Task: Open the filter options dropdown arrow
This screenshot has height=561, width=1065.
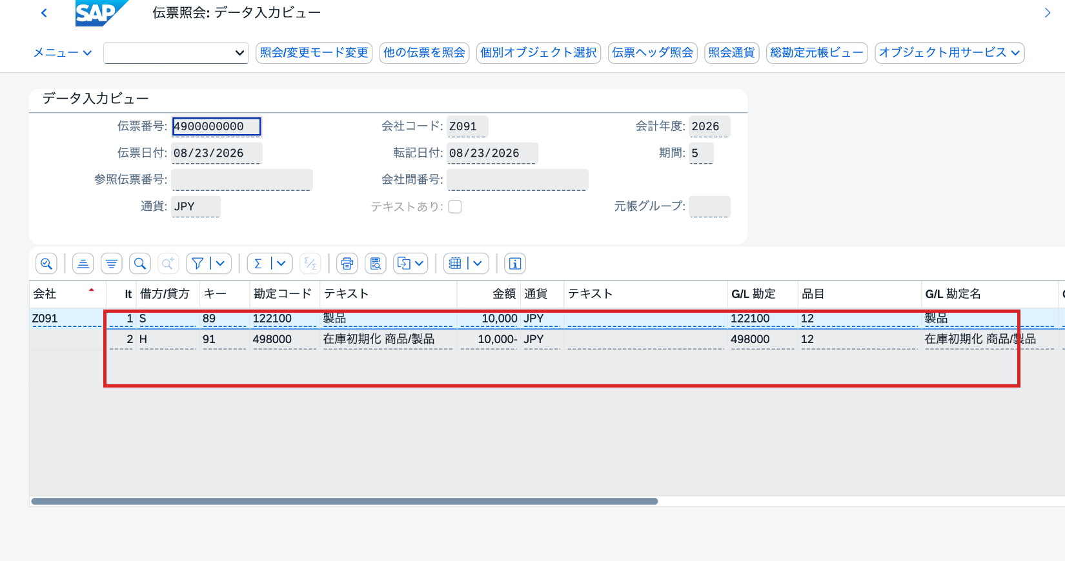Action: [x=220, y=263]
